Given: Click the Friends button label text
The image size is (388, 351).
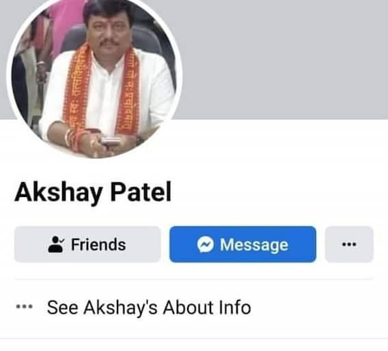Looking at the screenshot, I should point(98,245).
